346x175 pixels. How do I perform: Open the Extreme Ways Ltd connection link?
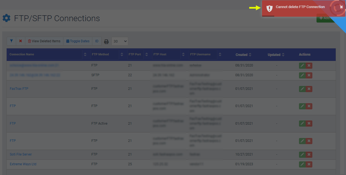23,164
